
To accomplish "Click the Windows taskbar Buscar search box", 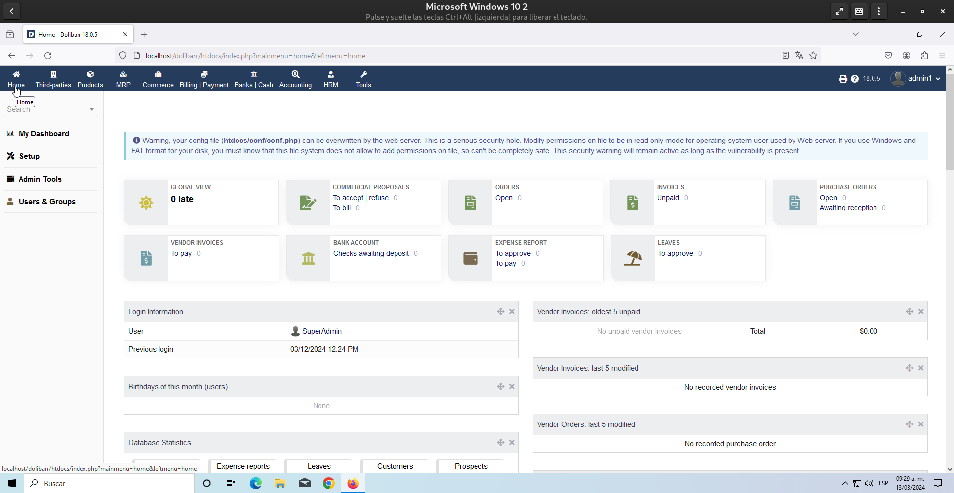I will coord(109,483).
